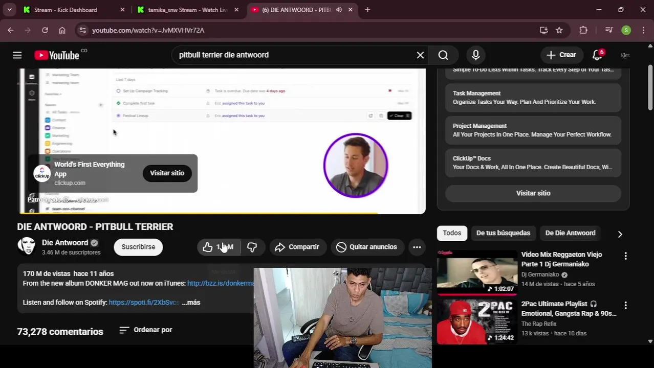The image size is (654, 368).
Task: Open the ClickUp Docs ad link
Action: (x=533, y=163)
